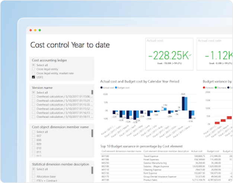Select Overhead calculation 01:15:52 version checkbox

click(x=33, y=108)
